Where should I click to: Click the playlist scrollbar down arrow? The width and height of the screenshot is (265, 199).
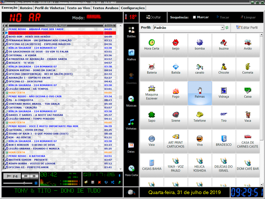pyautogui.click(x=120, y=169)
